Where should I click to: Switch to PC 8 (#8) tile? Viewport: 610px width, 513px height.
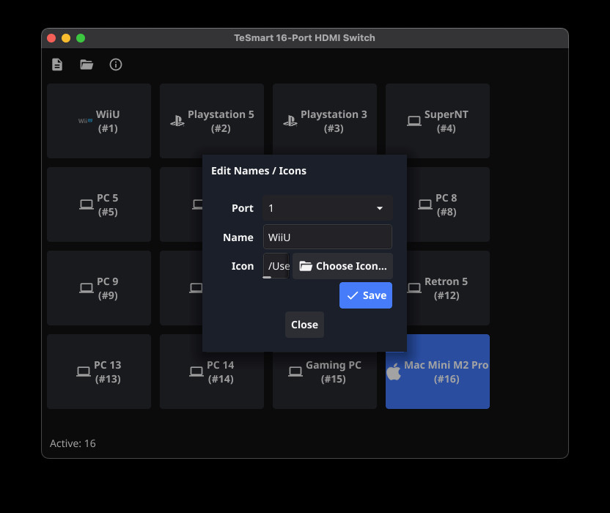448,204
